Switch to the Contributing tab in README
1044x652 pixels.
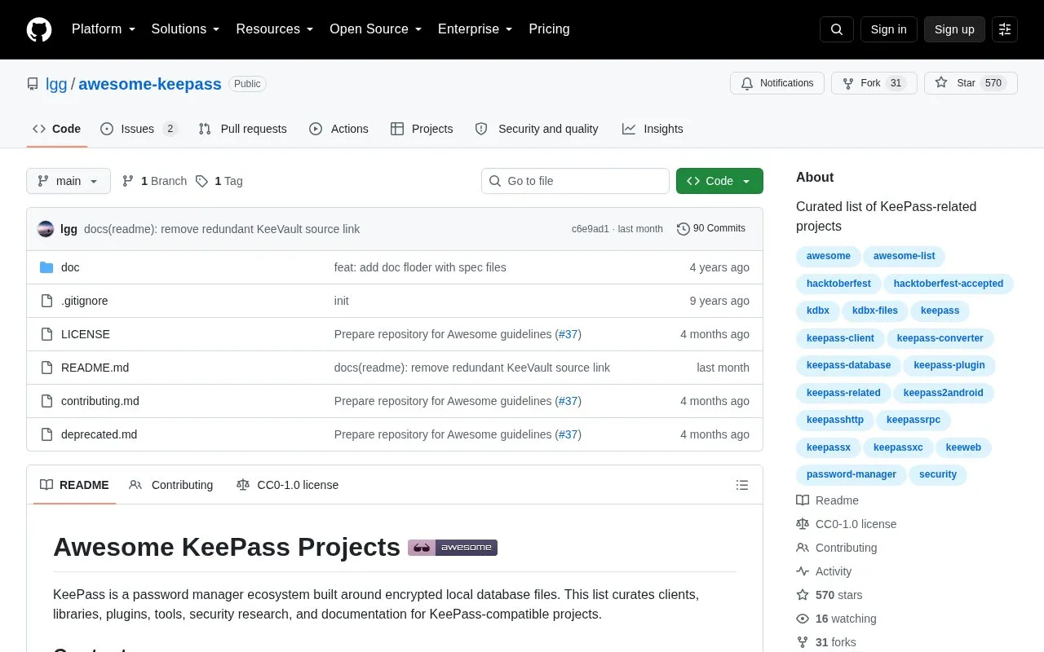(171, 485)
